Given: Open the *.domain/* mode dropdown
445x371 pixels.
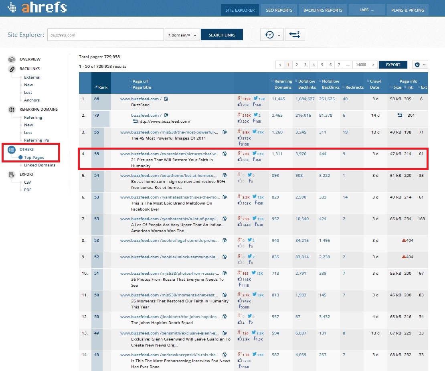Looking at the screenshot, I should [x=182, y=35].
